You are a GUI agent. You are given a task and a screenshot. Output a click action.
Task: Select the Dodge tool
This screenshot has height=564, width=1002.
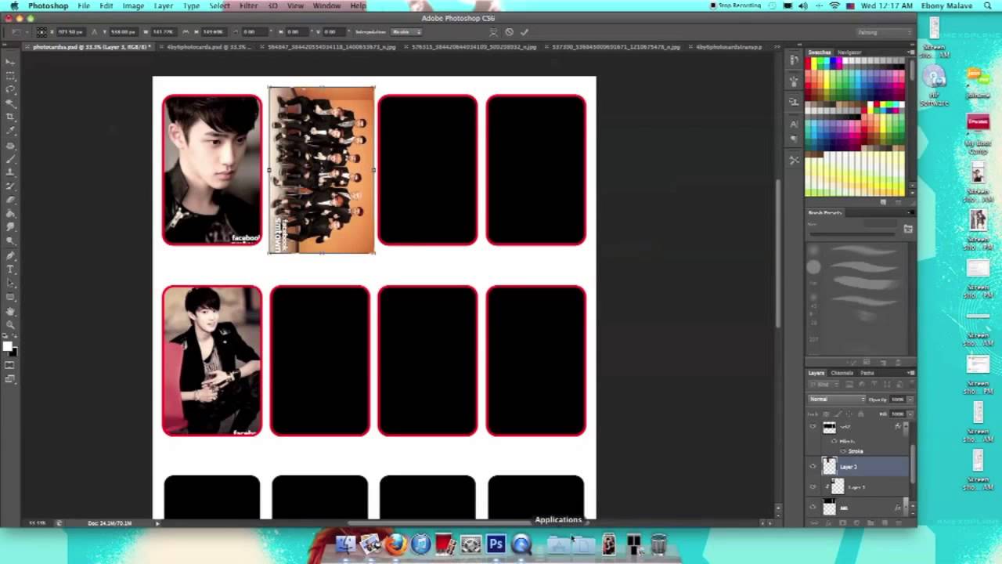[x=10, y=240]
